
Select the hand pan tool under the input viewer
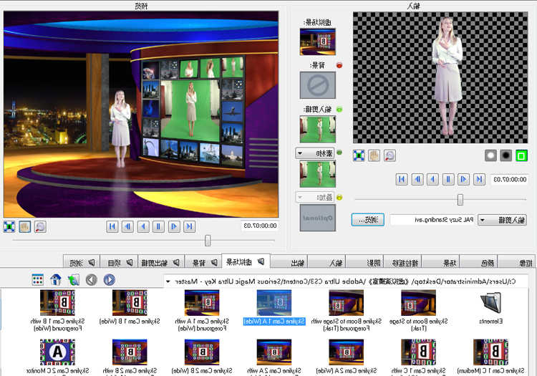click(374, 155)
